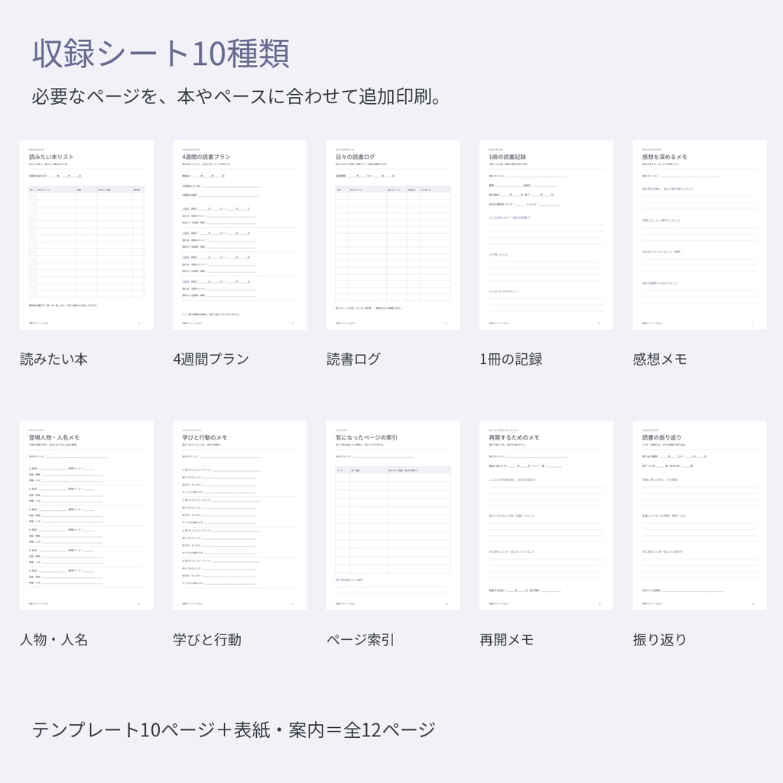
Task: Click the caption 感想メモ
Action: tap(660, 359)
